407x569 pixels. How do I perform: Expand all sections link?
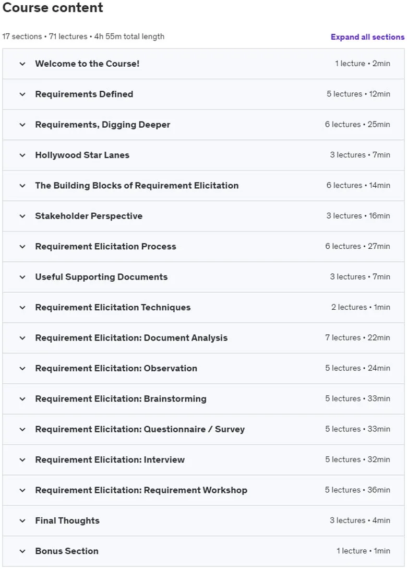[x=367, y=37]
